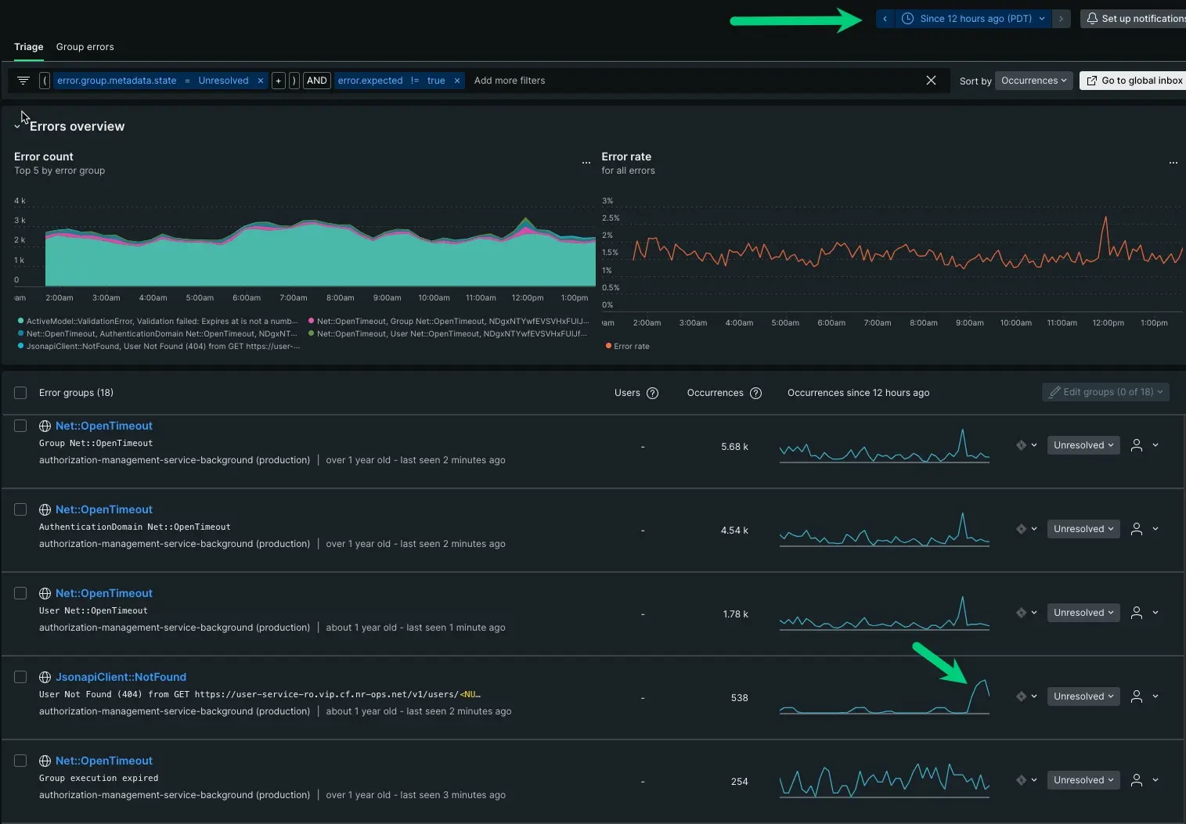Open Error count chart options menu
Image resolution: width=1186 pixels, height=824 pixels.
(586, 163)
